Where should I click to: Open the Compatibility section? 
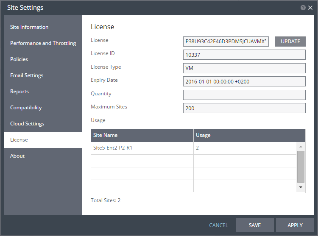[43, 108]
